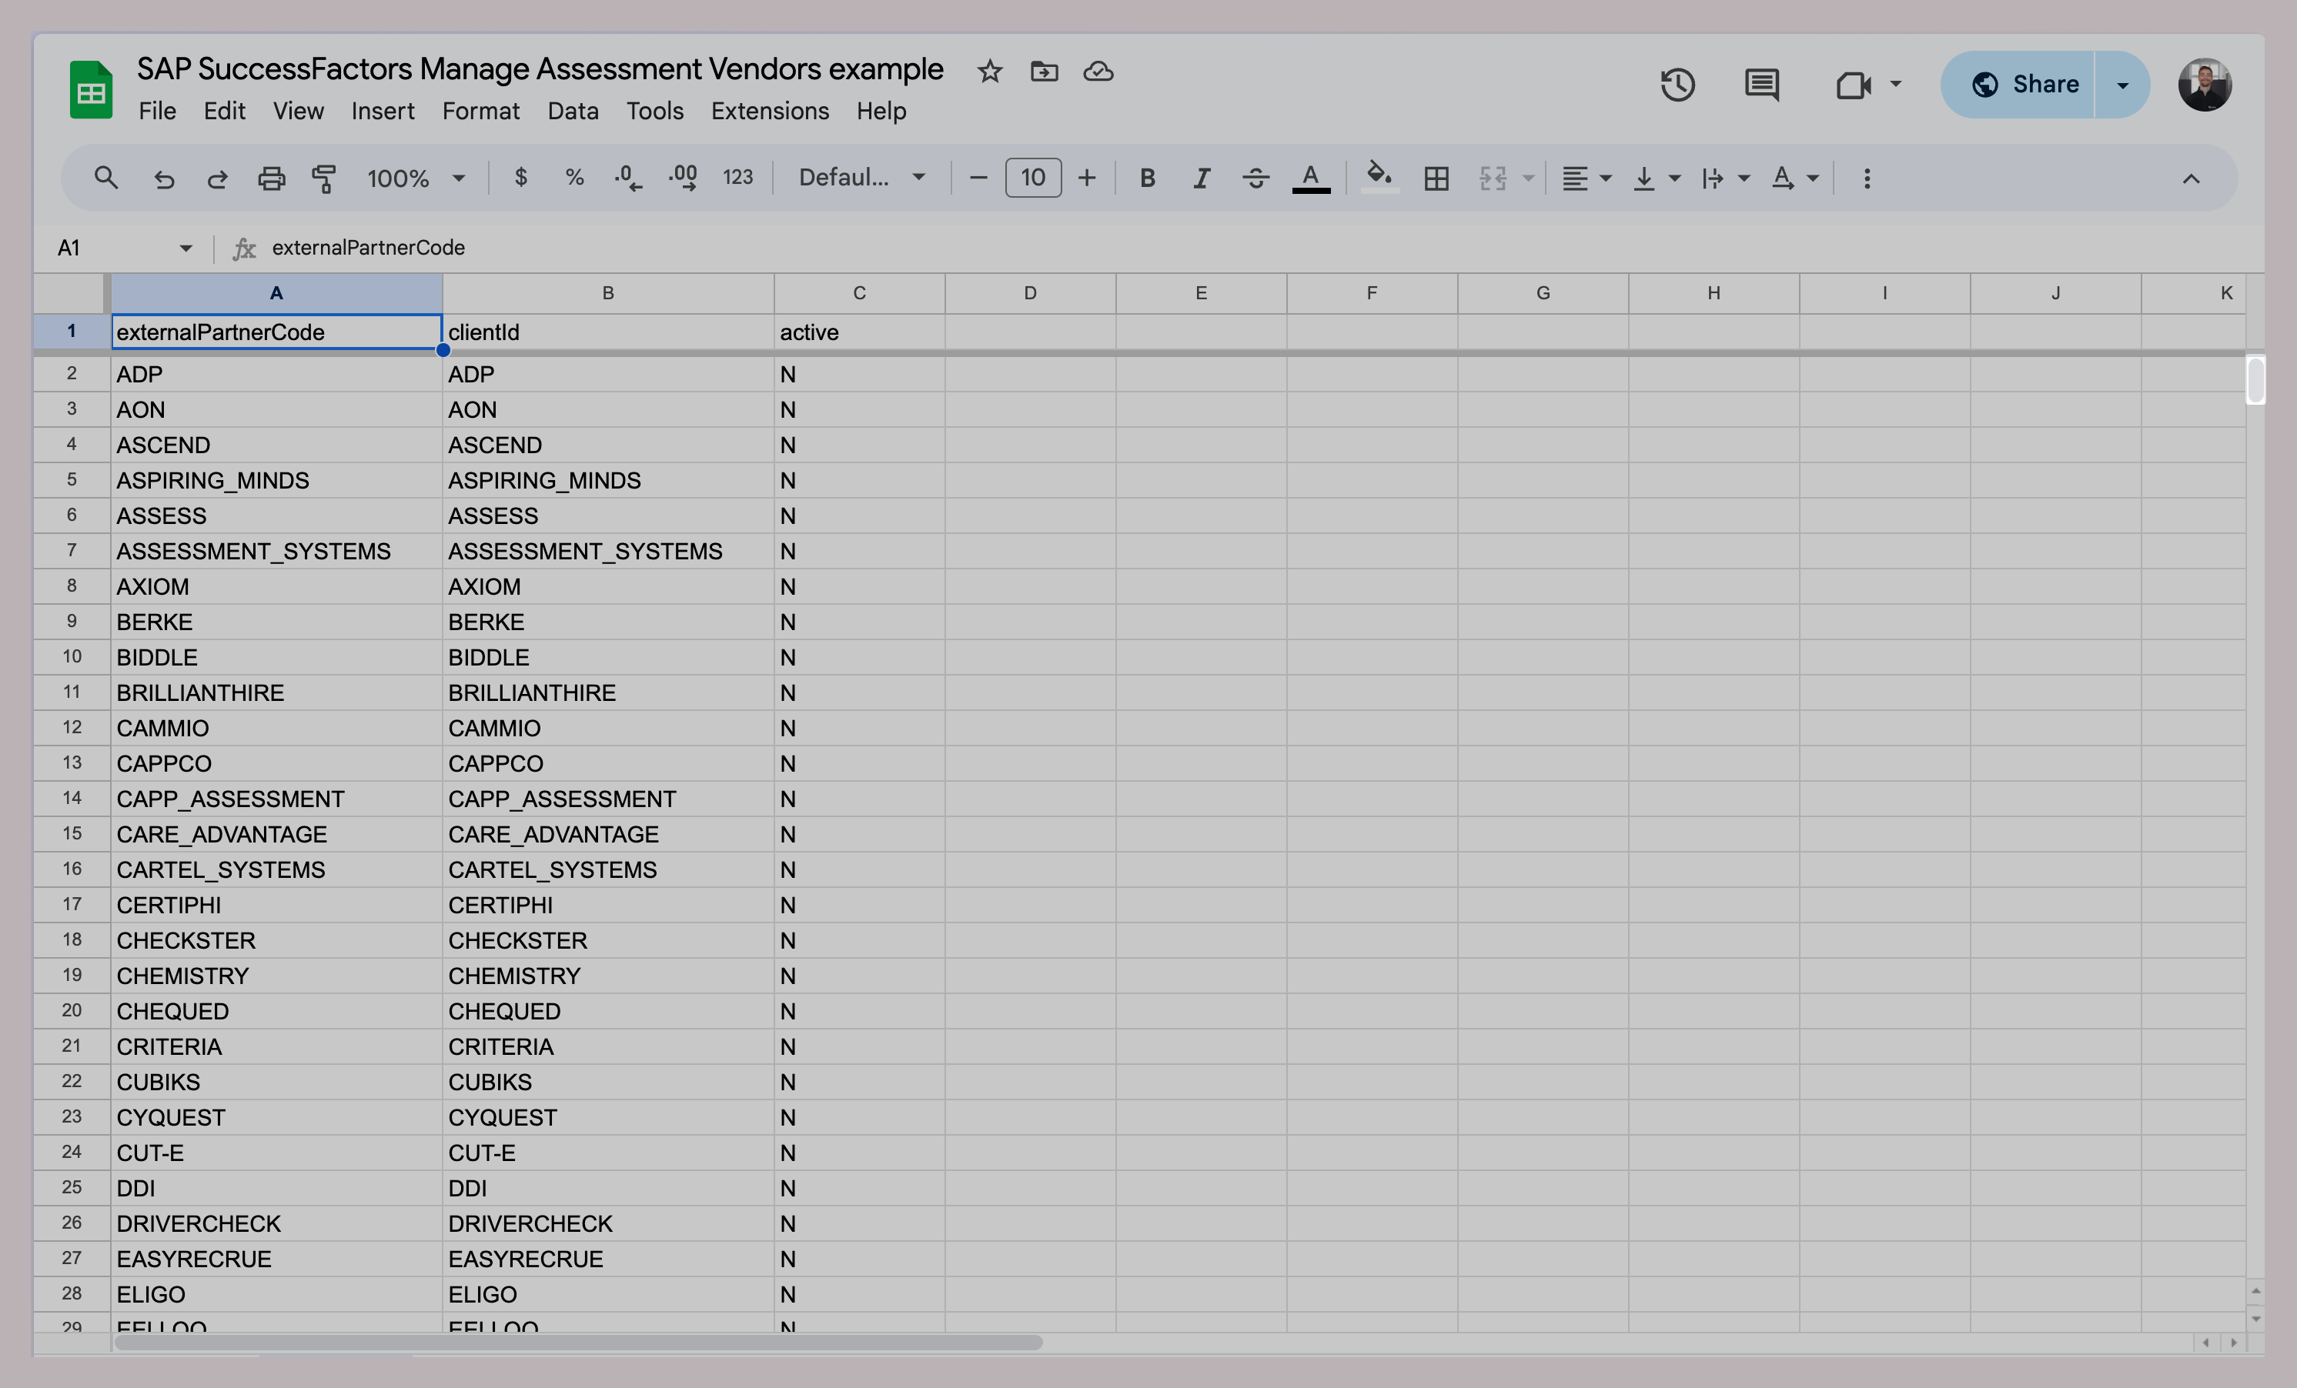This screenshot has height=1388, width=2297.
Task: Click the merge cells icon
Action: [1493, 178]
